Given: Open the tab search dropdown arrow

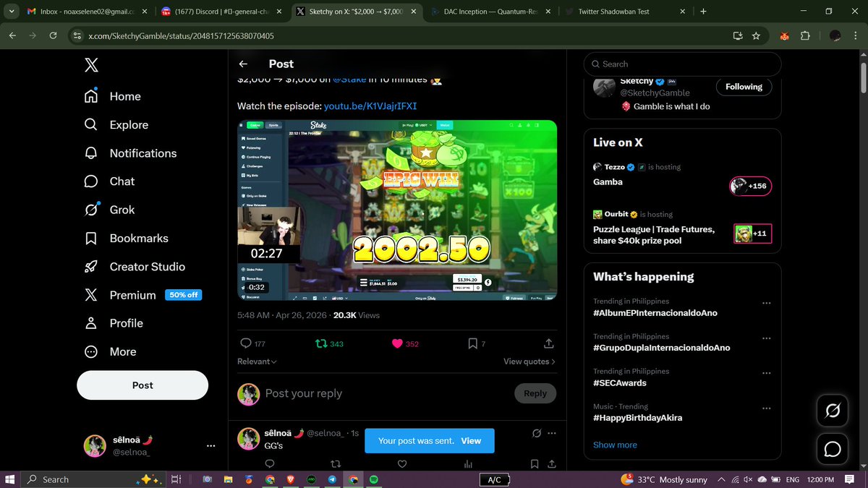Looking at the screenshot, I should [11, 12].
